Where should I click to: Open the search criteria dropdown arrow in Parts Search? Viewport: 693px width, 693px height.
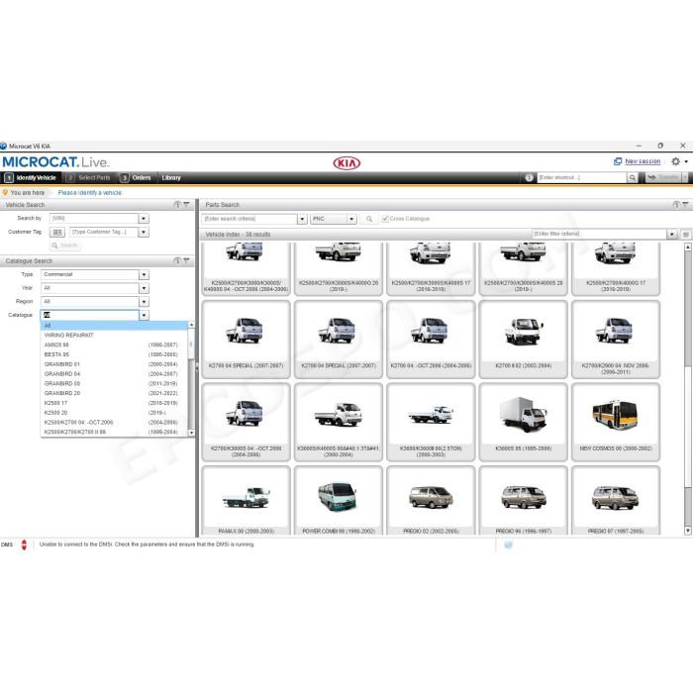point(302,219)
